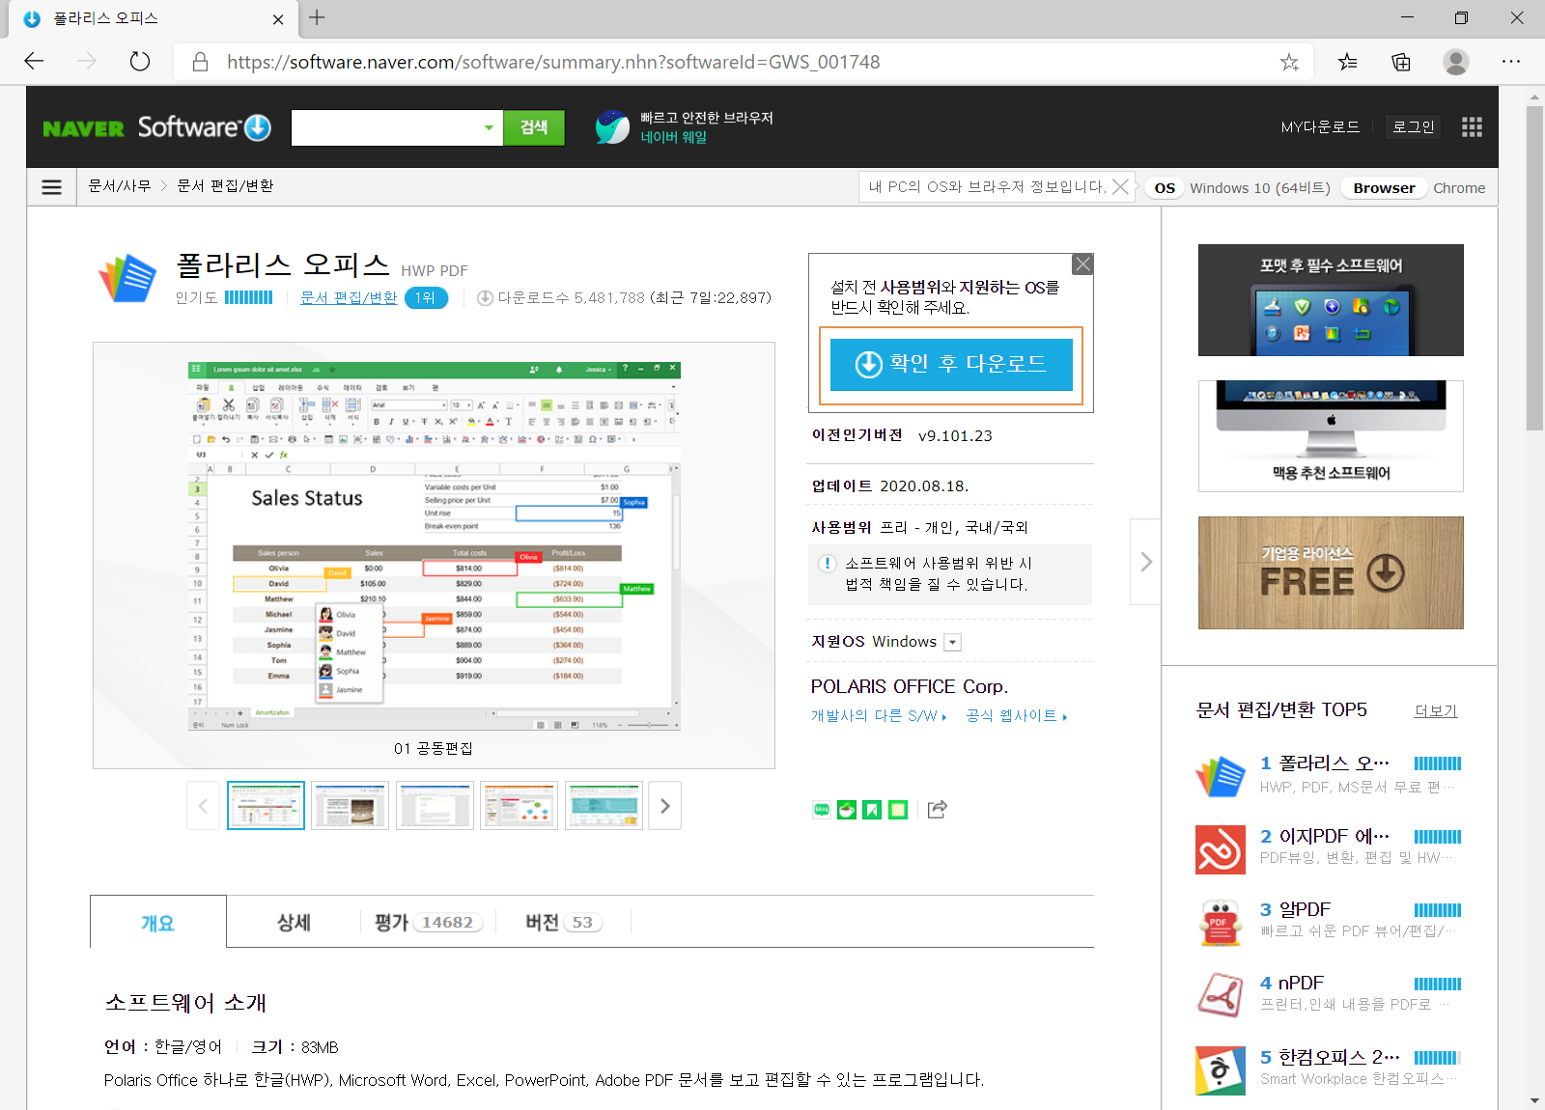This screenshot has width=1545, height=1110.
Task: Switch to the 개요 tab
Action: point(158,923)
